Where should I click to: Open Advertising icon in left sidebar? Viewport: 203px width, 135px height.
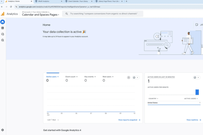[3, 40]
